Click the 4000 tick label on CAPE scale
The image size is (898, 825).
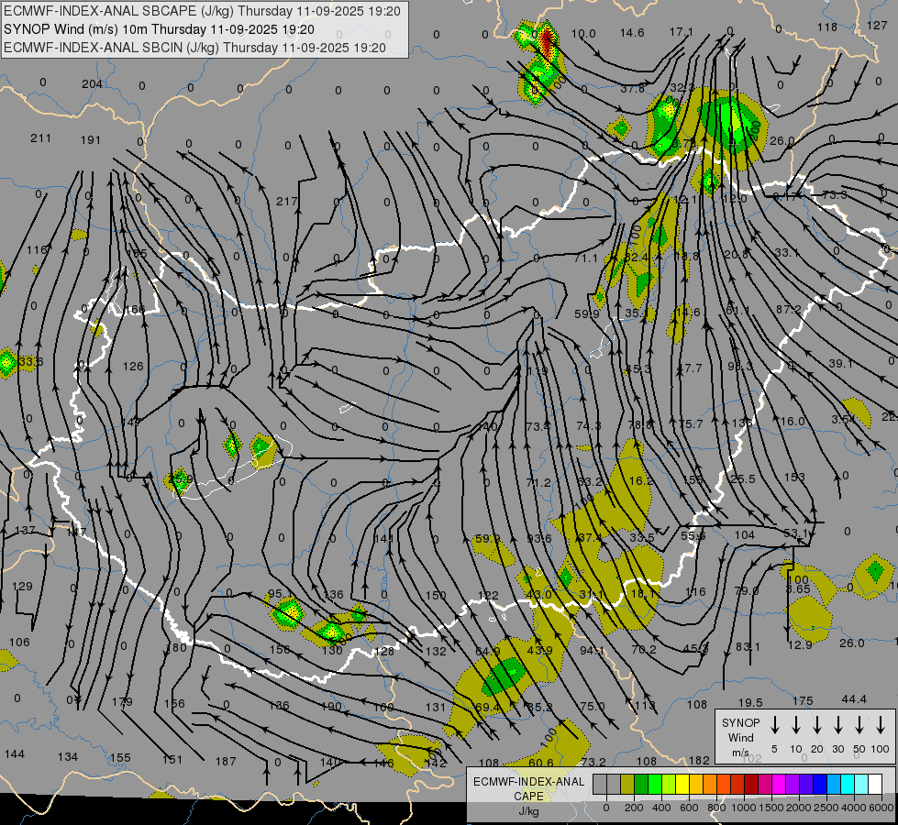(853, 808)
